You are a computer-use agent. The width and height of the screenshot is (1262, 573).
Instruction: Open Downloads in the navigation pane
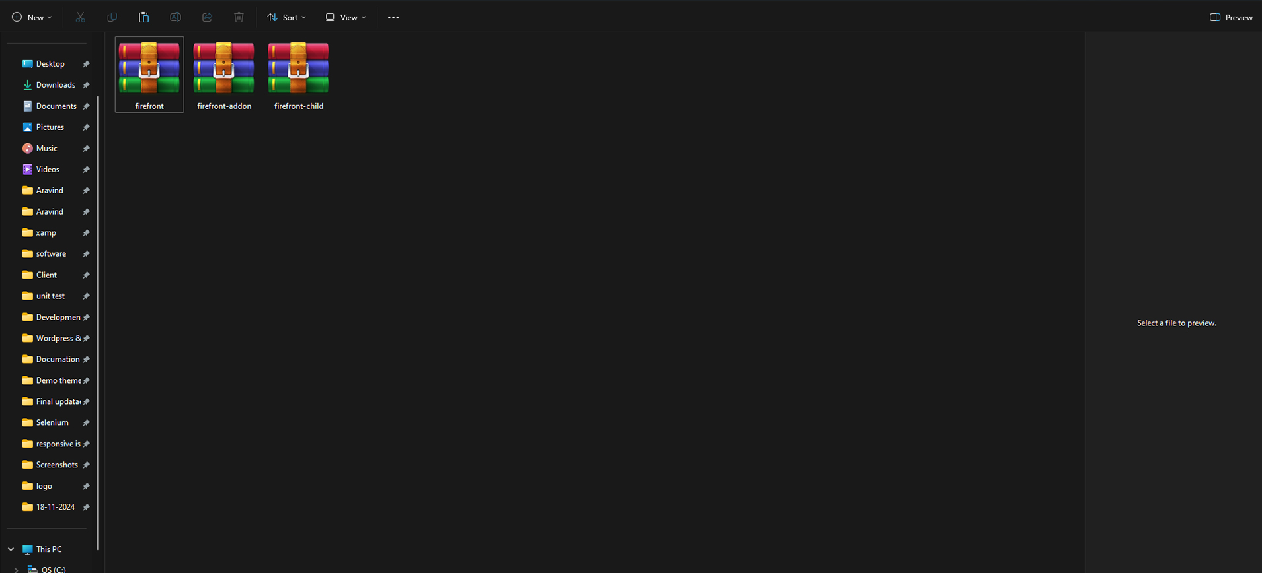coord(56,85)
